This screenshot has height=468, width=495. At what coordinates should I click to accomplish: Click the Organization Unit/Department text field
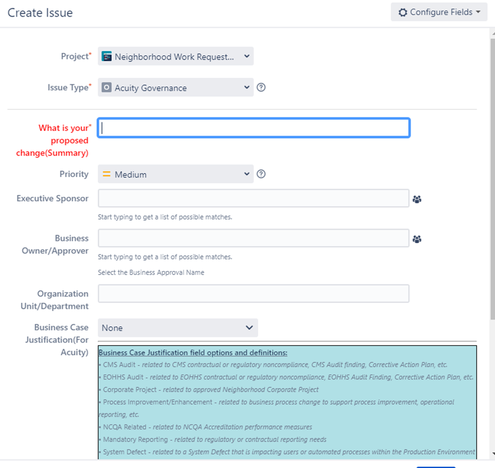pyautogui.click(x=253, y=293)
